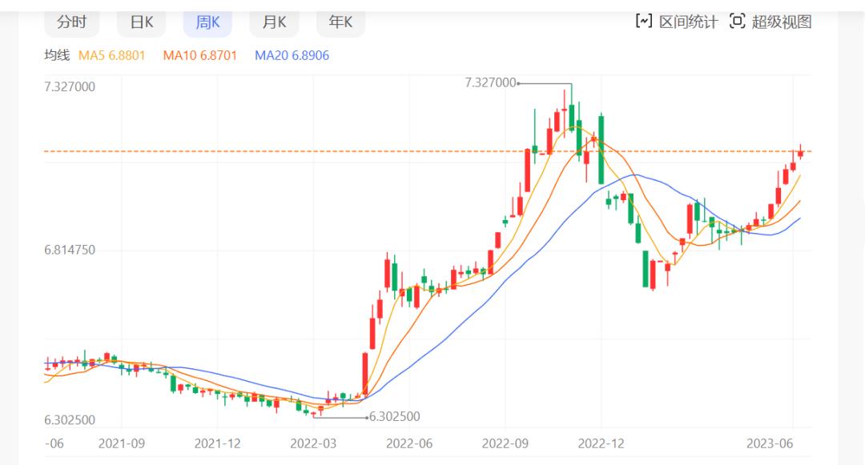Switch to the 日K daily candlestick tab
The height and width of the screenshot is (465, 865).
pos(140,22)
